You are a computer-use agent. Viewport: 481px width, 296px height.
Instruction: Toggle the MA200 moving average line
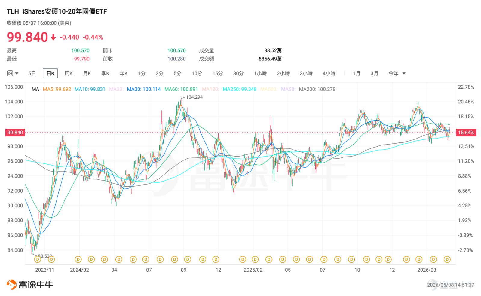[x=317, y=89]
